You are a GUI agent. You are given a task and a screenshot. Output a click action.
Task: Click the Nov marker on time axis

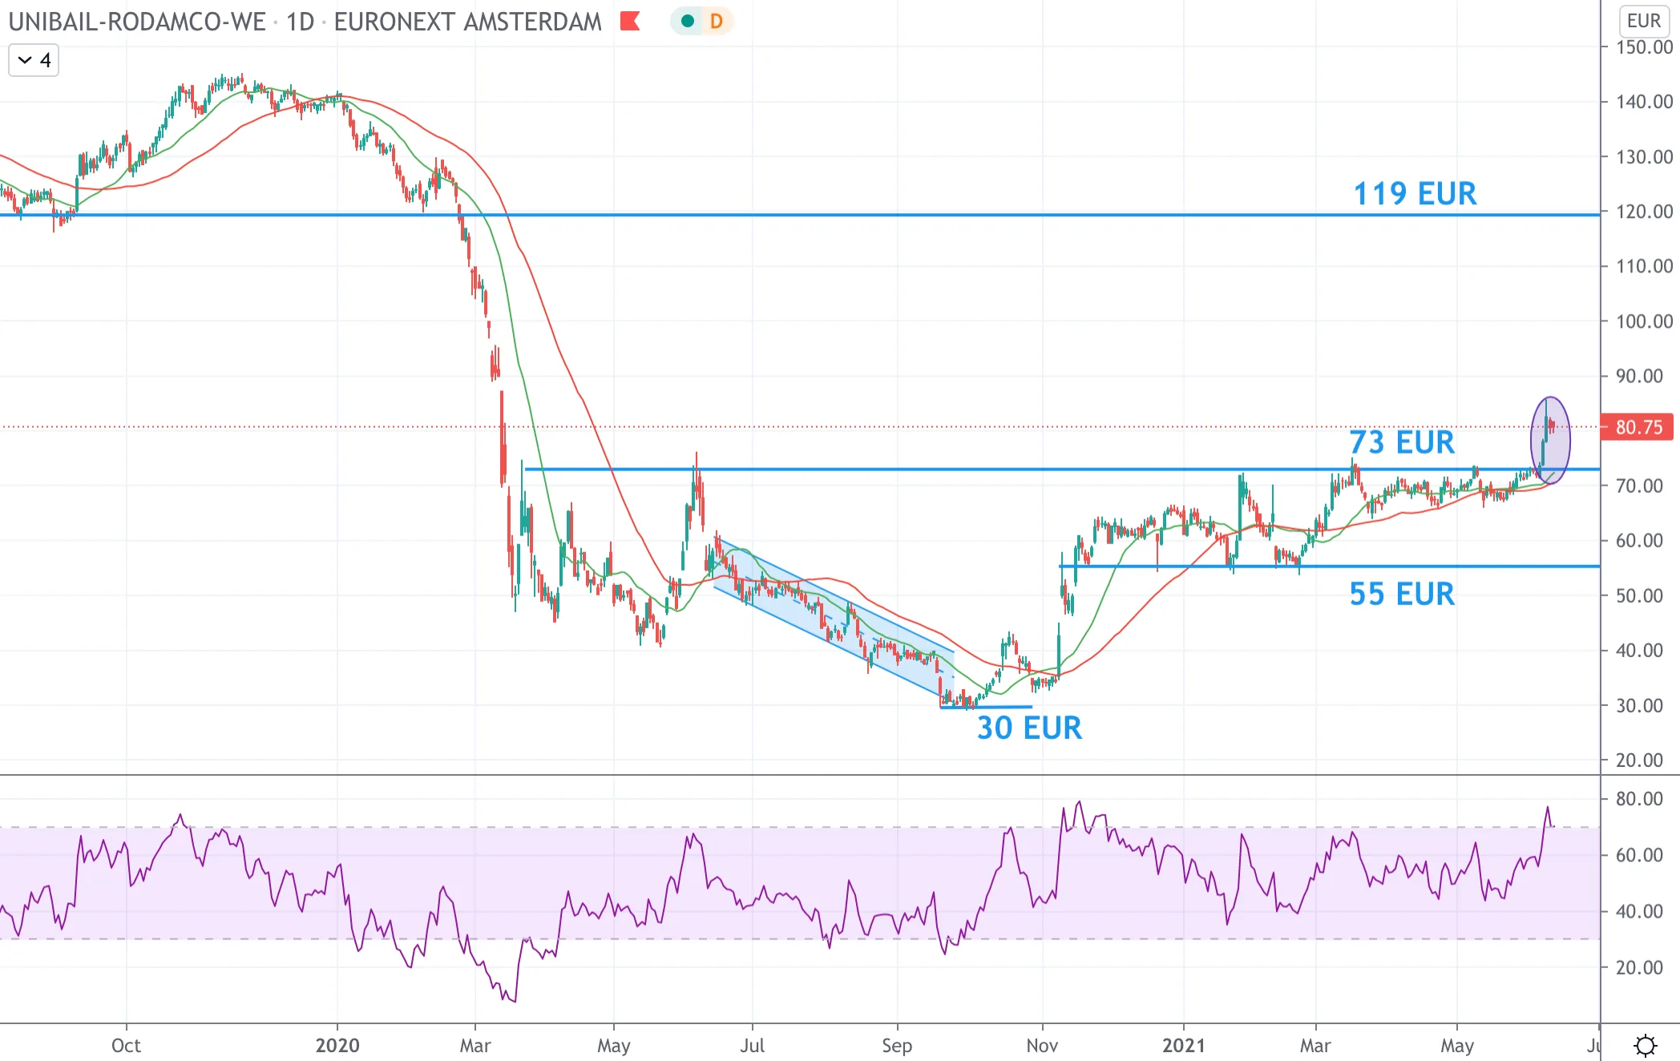coord(1042,1045)
